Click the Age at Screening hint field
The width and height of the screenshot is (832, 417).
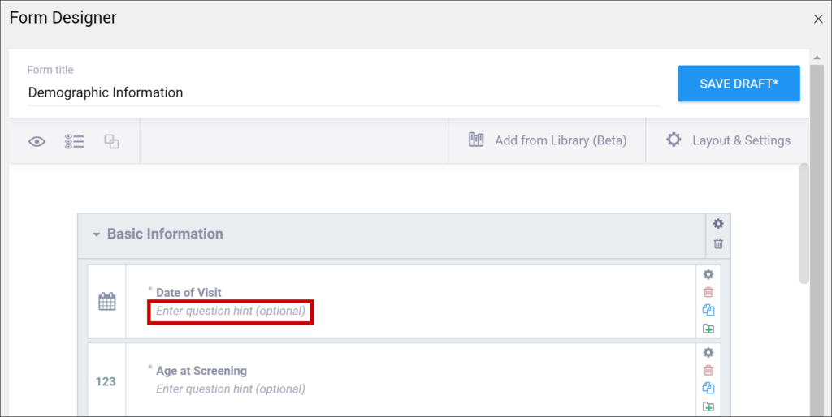coord(231,389)
